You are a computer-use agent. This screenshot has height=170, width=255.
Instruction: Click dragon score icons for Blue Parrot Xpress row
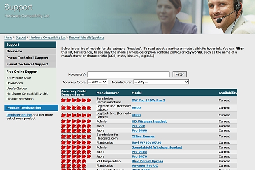point(74,161)
